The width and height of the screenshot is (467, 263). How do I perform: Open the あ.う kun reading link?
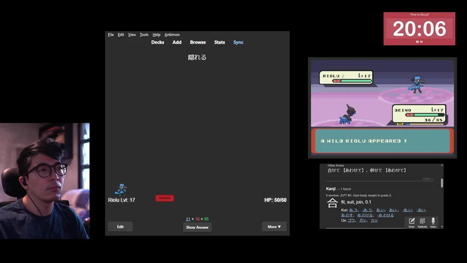pos(353,210)
